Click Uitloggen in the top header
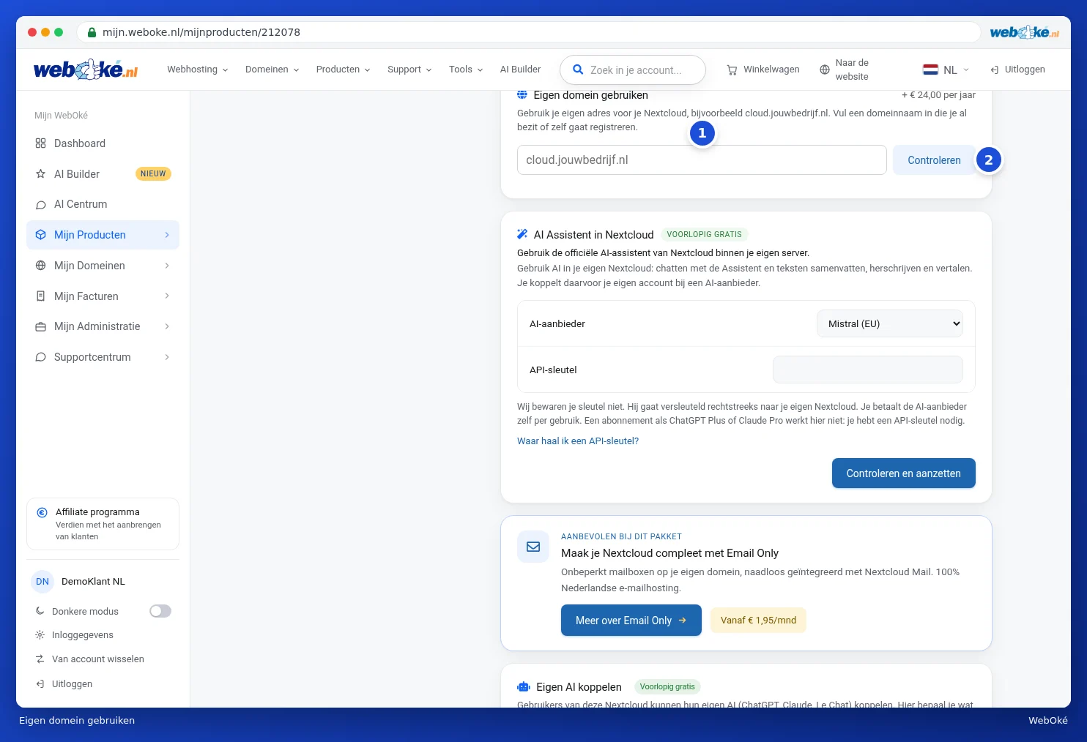The width and height of the screenshot is (1087, 742). coord(1017,70)
